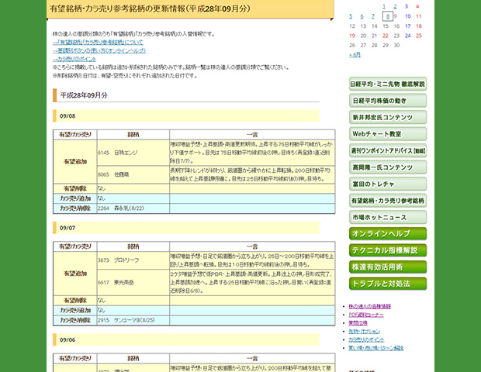Select stock row 6145 日特エンジ
481x372 pixels.
tap(133, 153)
